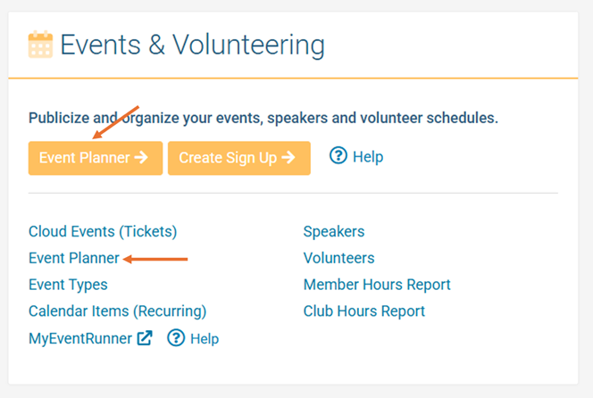
Task: Open the Event Planner text link in the list
Action: tap(73, 258)
